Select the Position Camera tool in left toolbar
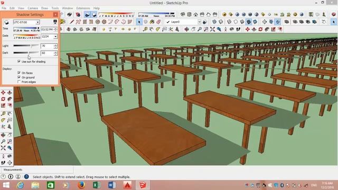The width and height of the screenshot is (338, 190). tap(3, 156)
